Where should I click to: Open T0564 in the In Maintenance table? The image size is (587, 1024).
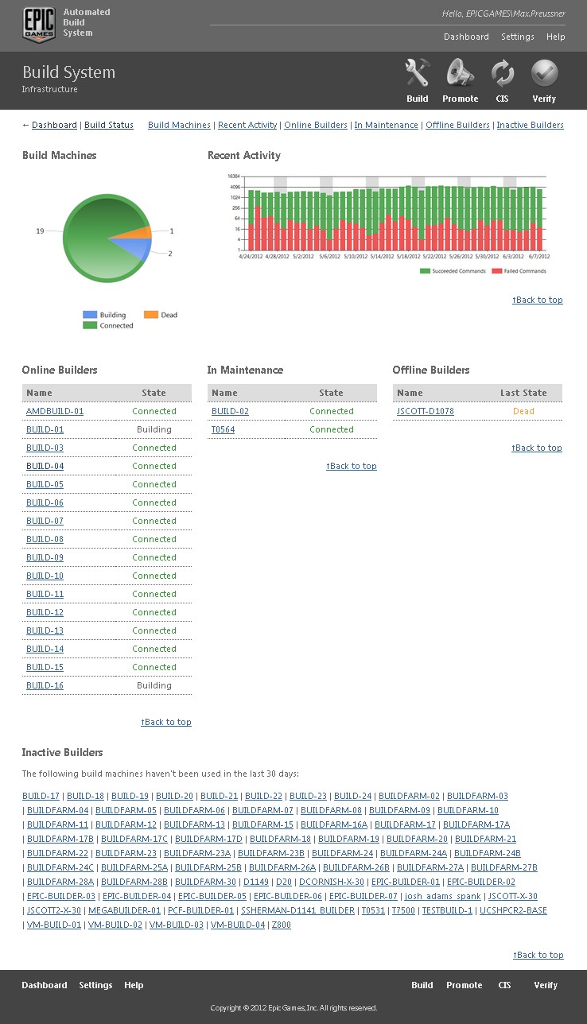click(x=223, y=429)
